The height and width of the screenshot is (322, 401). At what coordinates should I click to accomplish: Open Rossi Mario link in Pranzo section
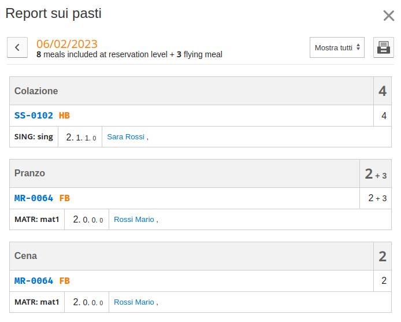click(x=133, y=219)
